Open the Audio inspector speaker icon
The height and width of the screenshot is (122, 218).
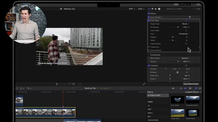[x=156, y=9]
